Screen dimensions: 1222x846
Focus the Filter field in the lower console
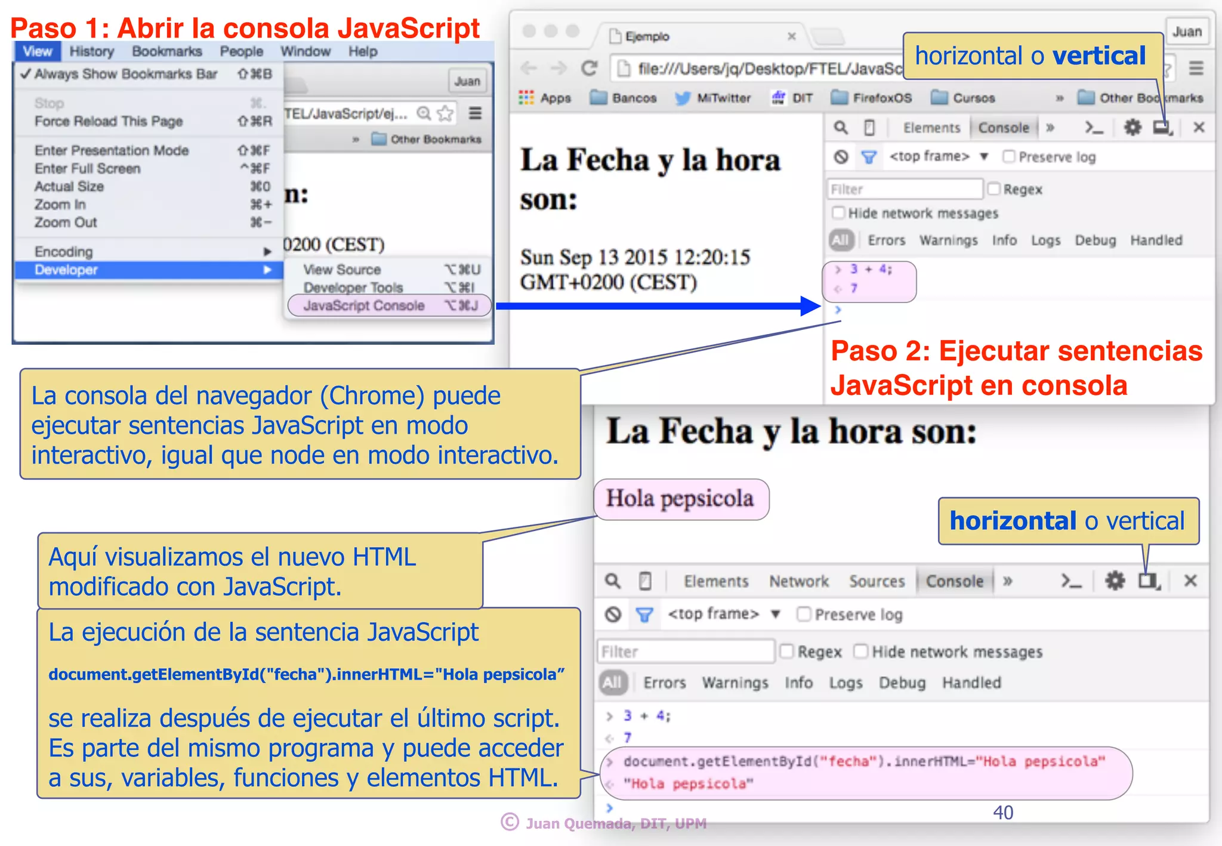pos(686,652)
